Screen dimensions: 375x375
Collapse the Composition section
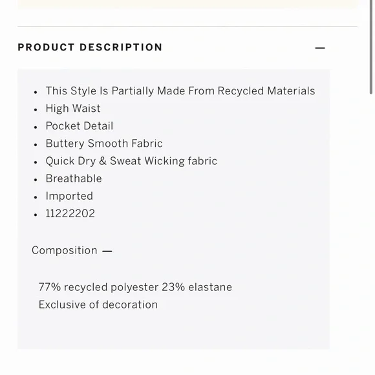pyautogui.click(x=107, y=251)
